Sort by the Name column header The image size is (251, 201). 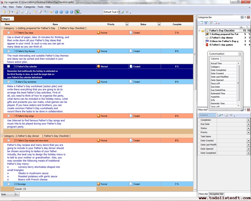pyautogui.click(x=55, y=24)
